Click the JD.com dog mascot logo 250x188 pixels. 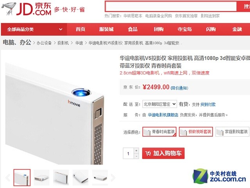(9, 8)
